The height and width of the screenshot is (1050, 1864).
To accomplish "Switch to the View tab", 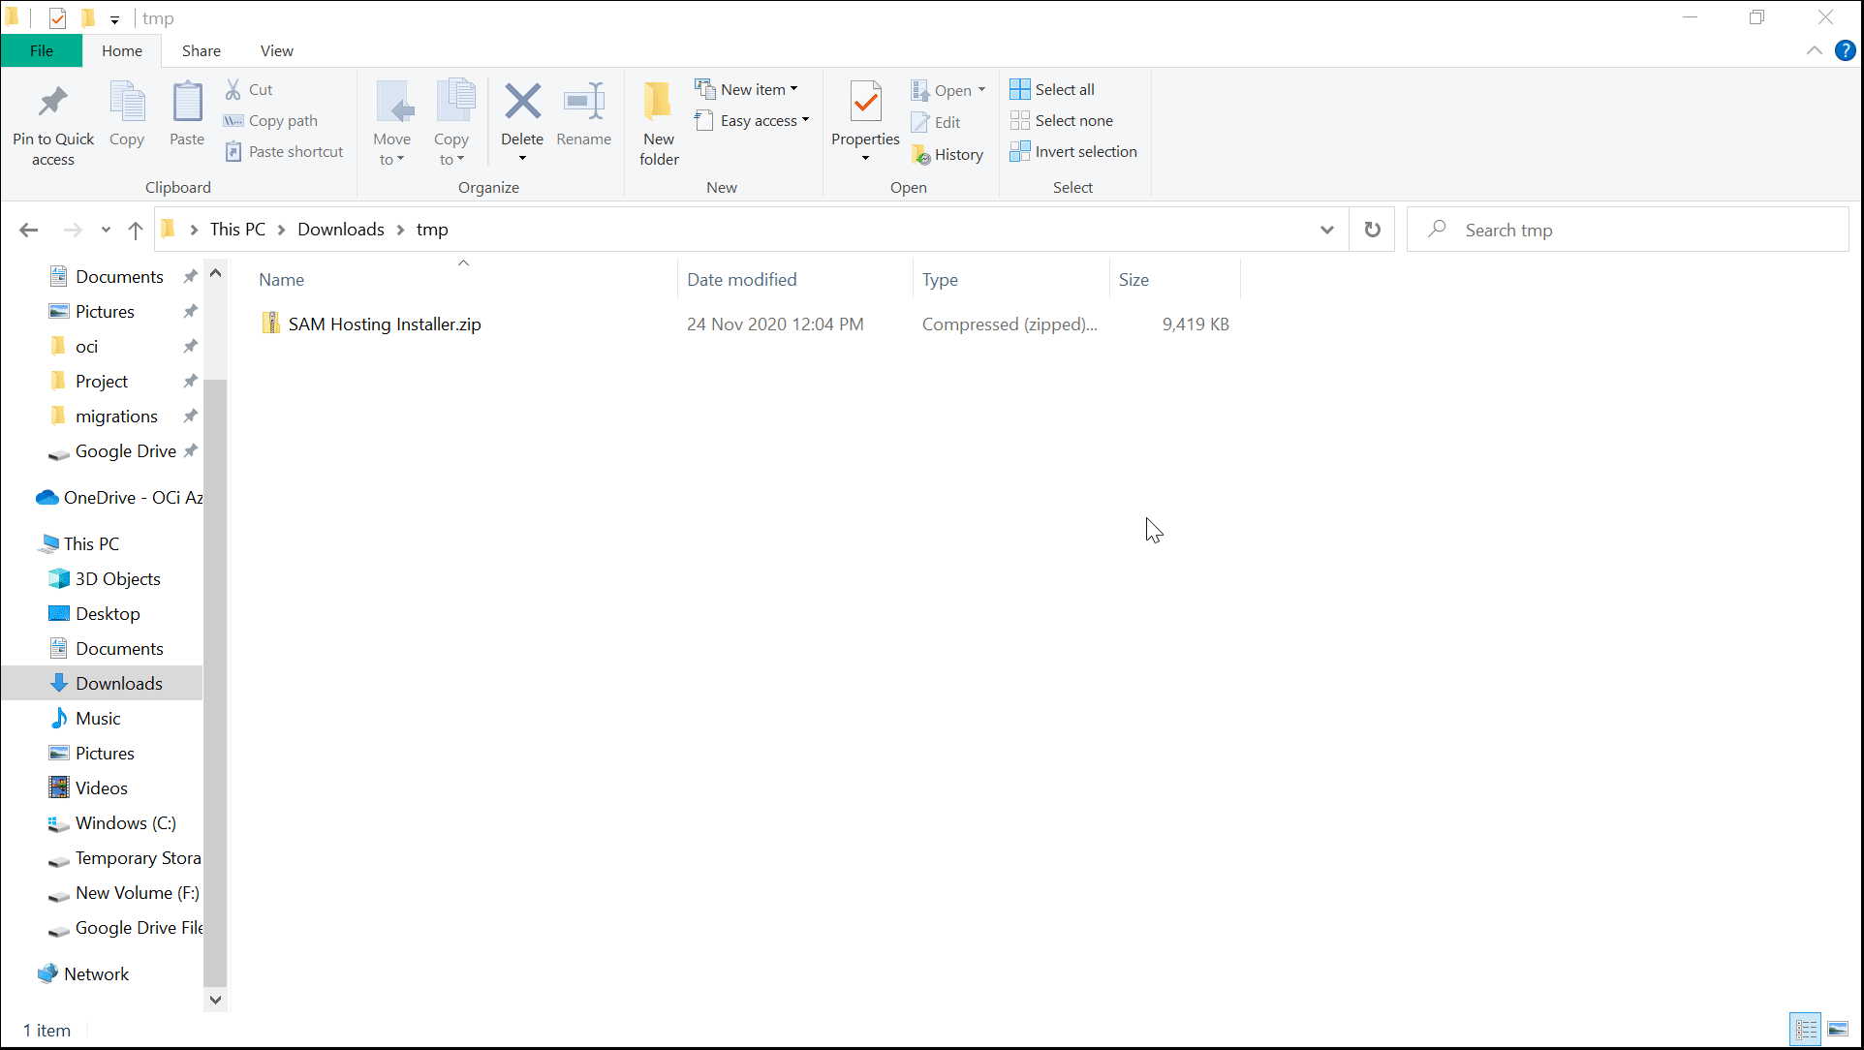I will [x=276, y=50].
